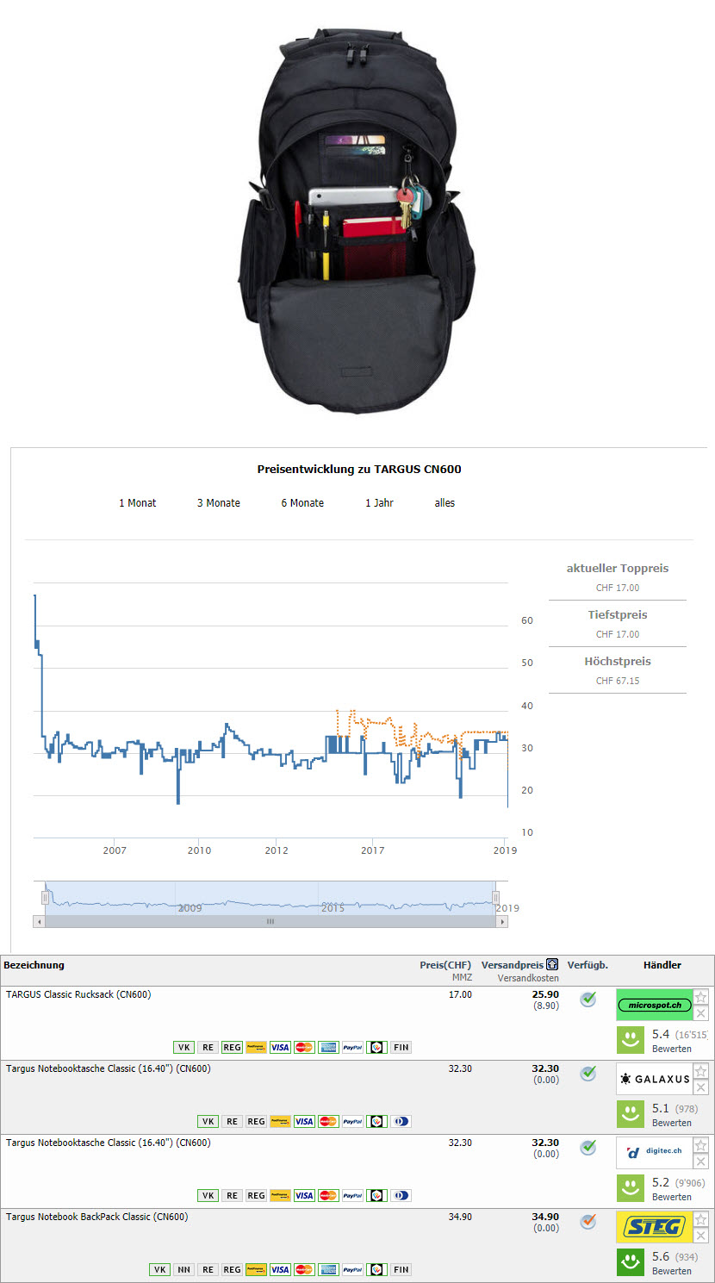Click the FIN badge in STEG row

tap(401, 1269)
